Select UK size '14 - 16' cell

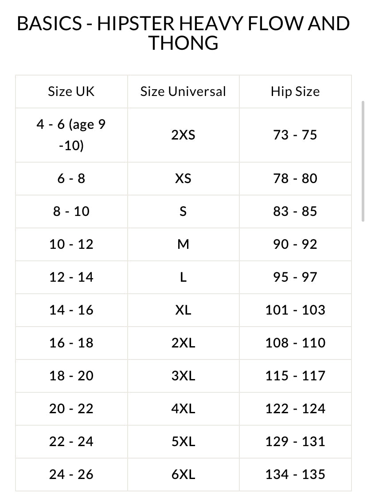(71, 310)
